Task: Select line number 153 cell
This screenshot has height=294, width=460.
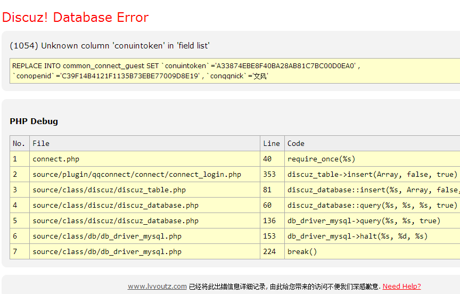Action: click(272, 236)
